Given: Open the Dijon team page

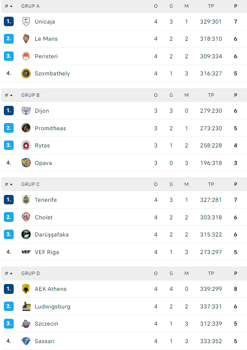Looking at the screenshot, I should (x=42, y=111).
